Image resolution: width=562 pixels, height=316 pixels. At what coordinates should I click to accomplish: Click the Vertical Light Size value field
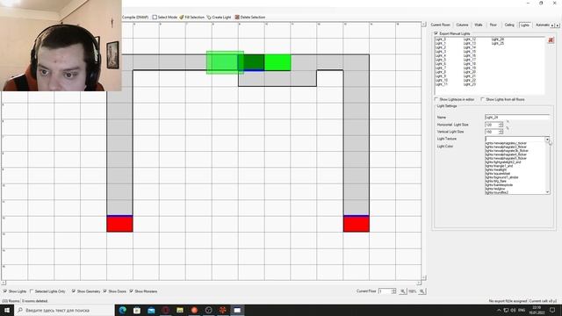[x=492, y=132]
